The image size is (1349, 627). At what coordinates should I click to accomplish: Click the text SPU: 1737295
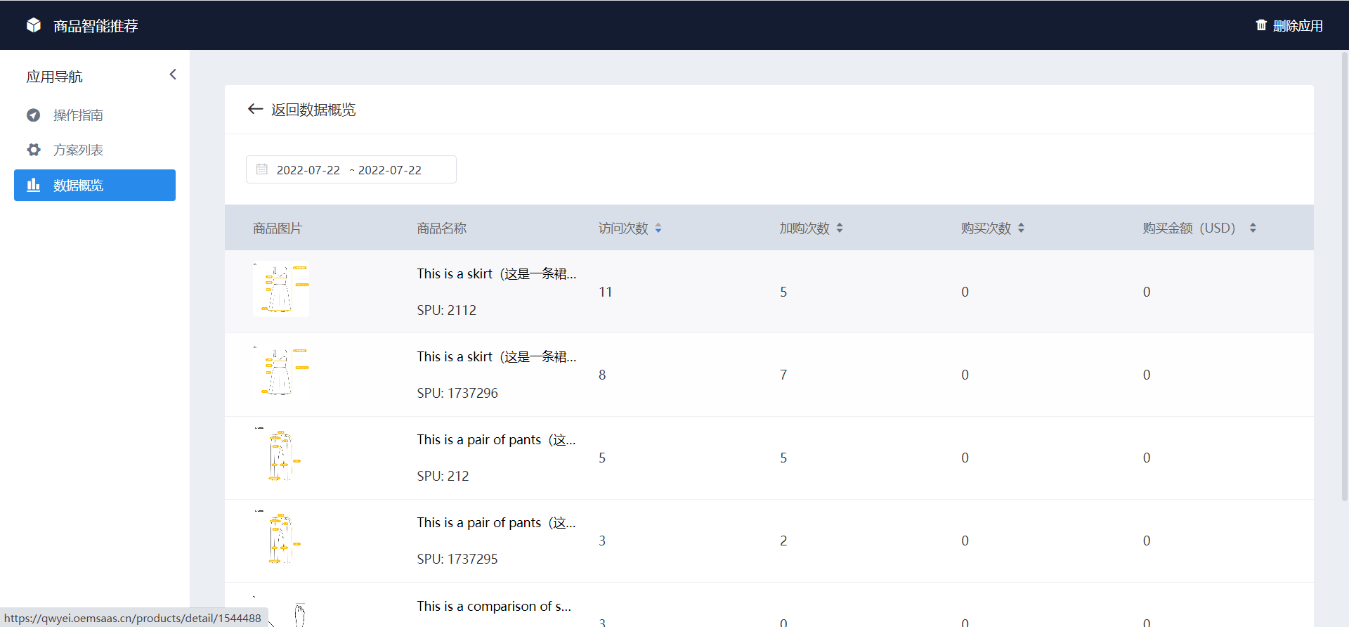click(x=457, y=559)
